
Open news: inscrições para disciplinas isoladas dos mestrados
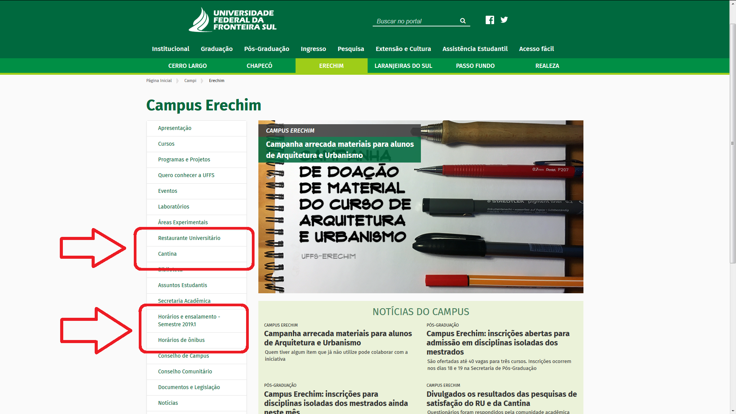tap(336, 402)
